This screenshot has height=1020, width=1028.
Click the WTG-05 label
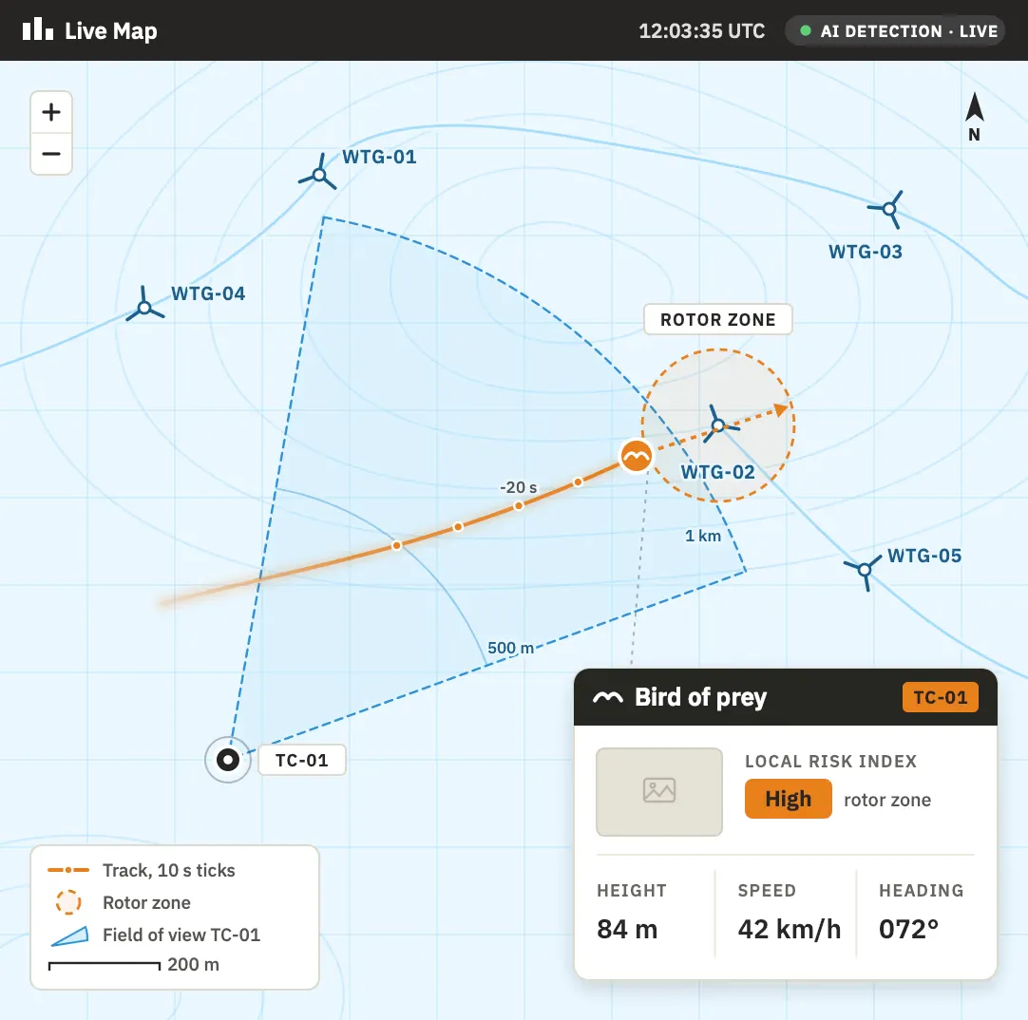click(924, 556)
